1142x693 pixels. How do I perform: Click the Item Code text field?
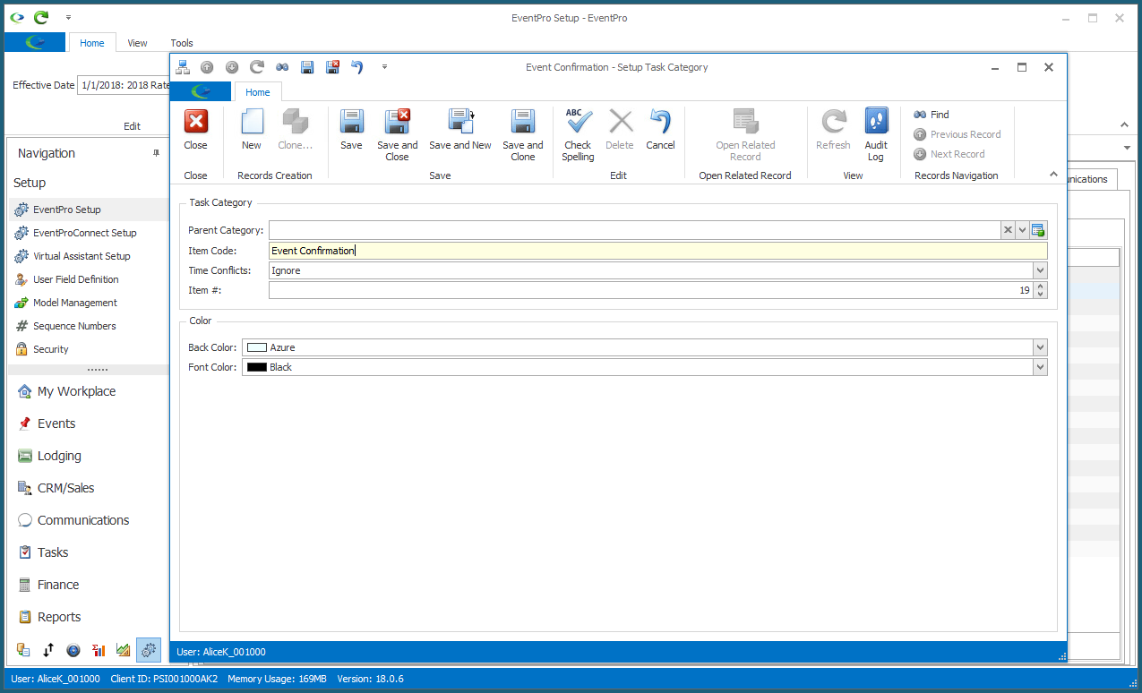pos(657,251)
